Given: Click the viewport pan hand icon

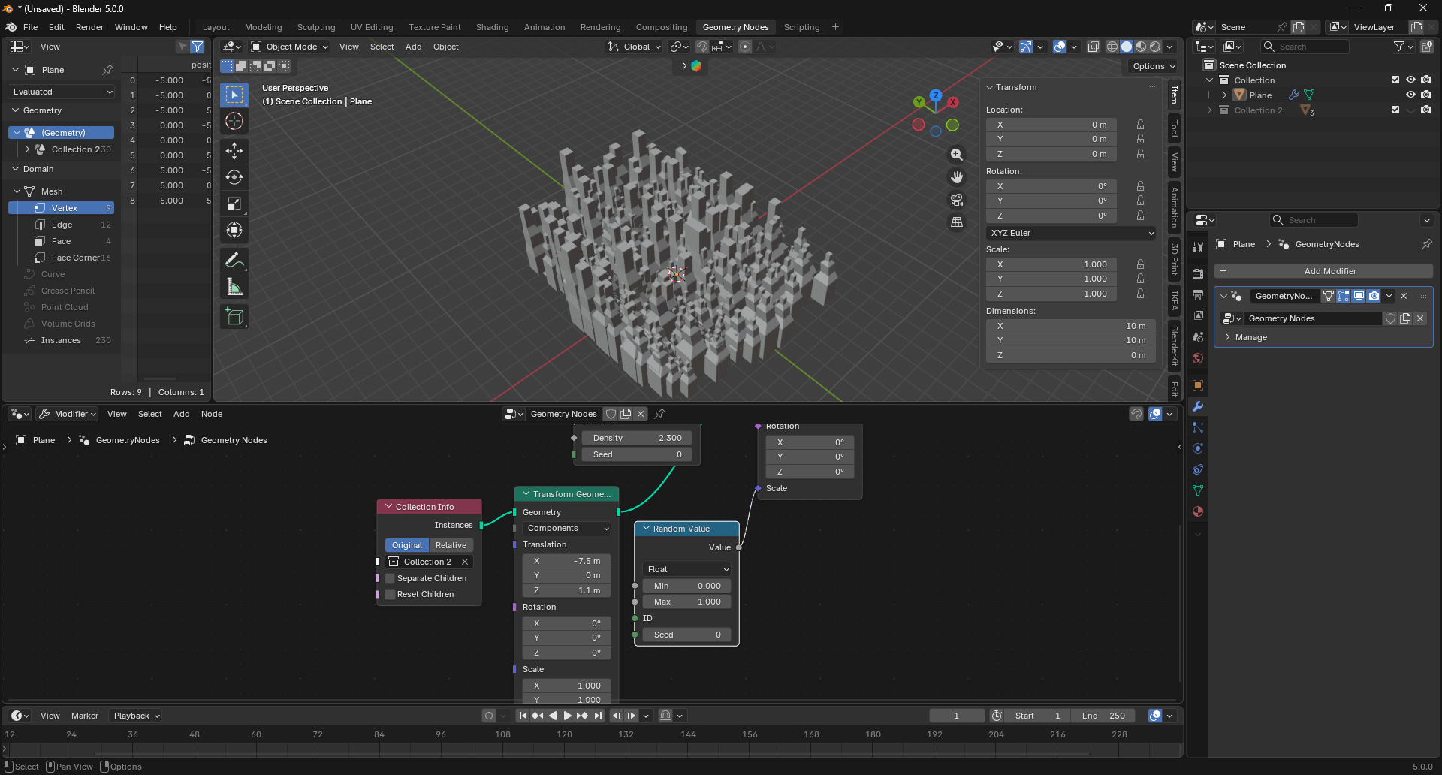Looking at the screenshot, I should point(956,177).
